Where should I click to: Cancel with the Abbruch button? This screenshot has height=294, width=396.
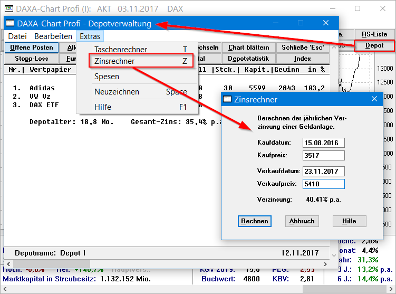click(x=302, y=221)
